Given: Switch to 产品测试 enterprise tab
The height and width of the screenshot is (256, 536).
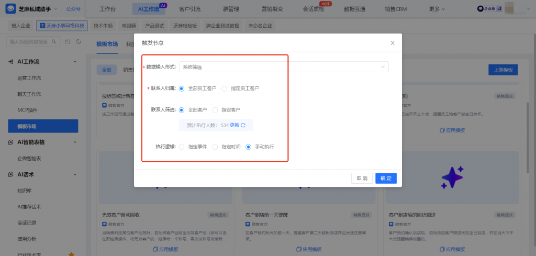Looking at the screenshot, I should 154,26.
